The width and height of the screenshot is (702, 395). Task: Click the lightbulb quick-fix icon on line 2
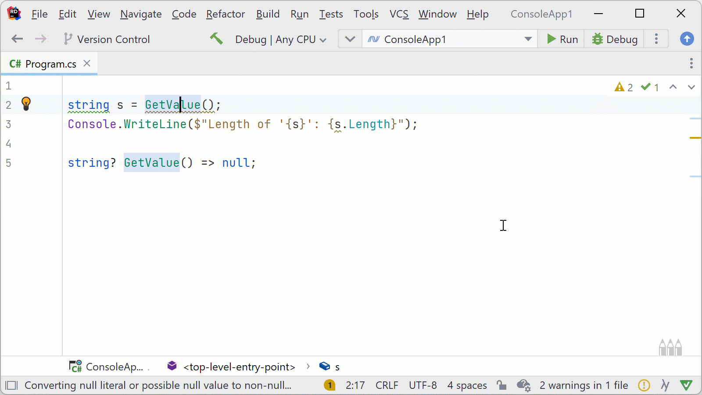click(x=26, y=104)
